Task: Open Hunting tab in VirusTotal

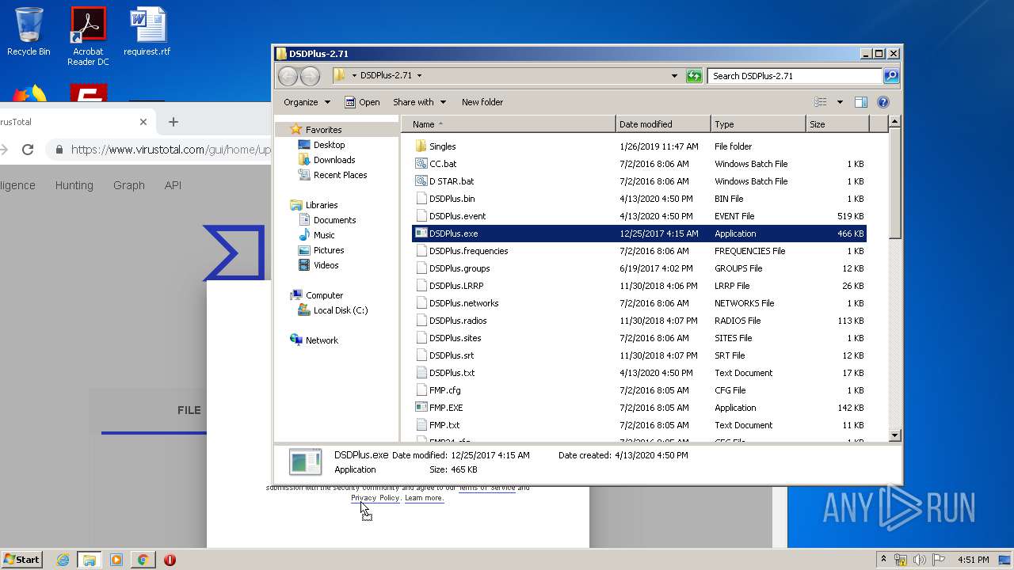Action: click(74, 185)
